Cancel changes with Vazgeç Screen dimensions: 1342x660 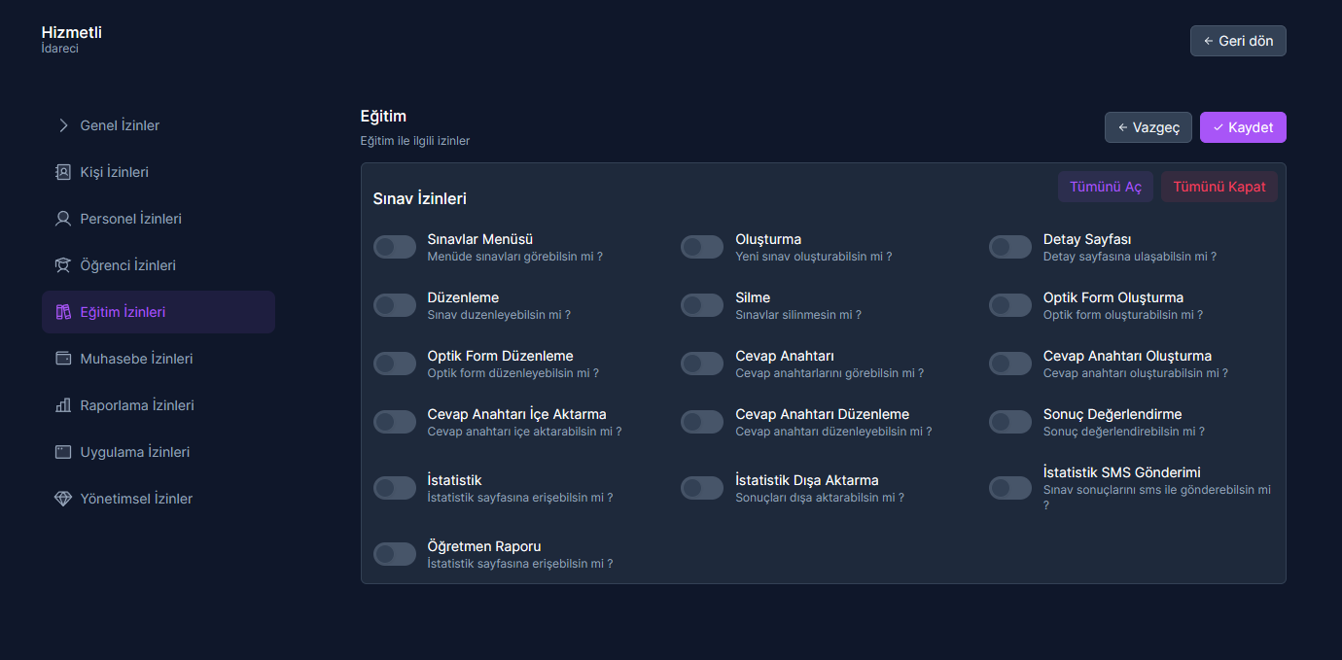pos(1148,127)
